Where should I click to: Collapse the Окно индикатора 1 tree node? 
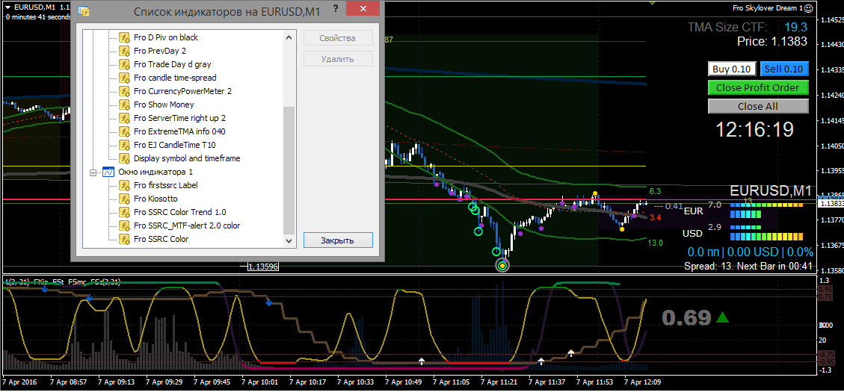pyautogui.click(x=93, y=172)
